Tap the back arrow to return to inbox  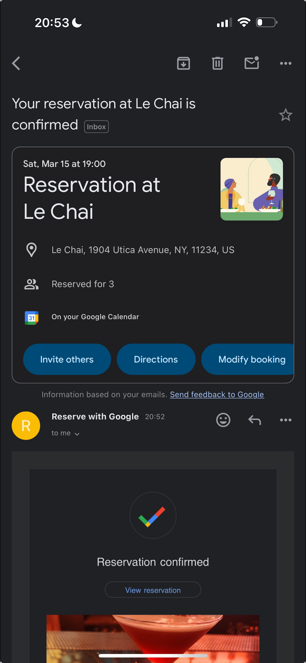(16, 64)
